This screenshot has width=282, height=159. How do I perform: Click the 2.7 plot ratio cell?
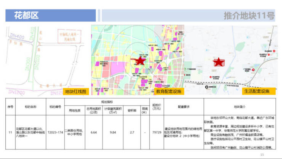point(132,132)
